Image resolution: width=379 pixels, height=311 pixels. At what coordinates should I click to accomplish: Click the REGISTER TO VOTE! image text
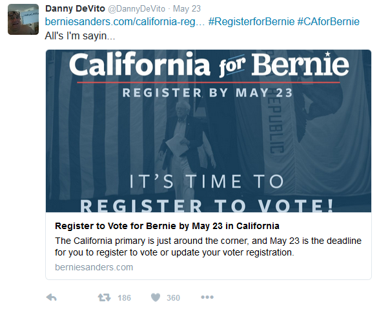207,206
